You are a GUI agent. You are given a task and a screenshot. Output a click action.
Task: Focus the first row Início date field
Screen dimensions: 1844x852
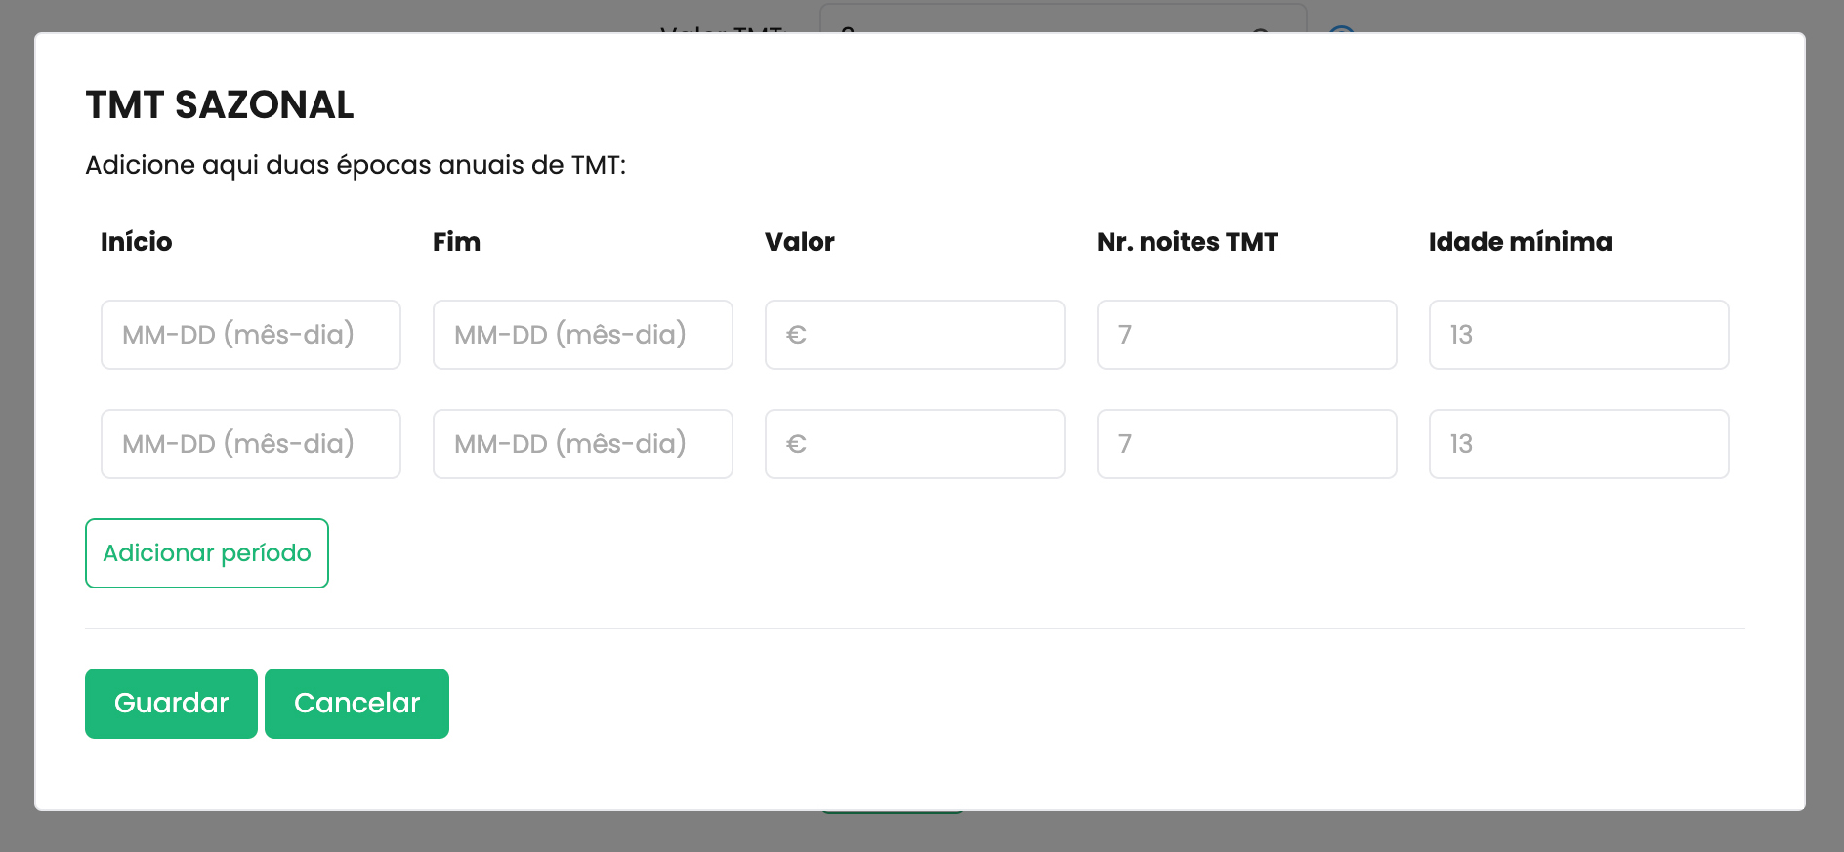click(x=251, y=335)
